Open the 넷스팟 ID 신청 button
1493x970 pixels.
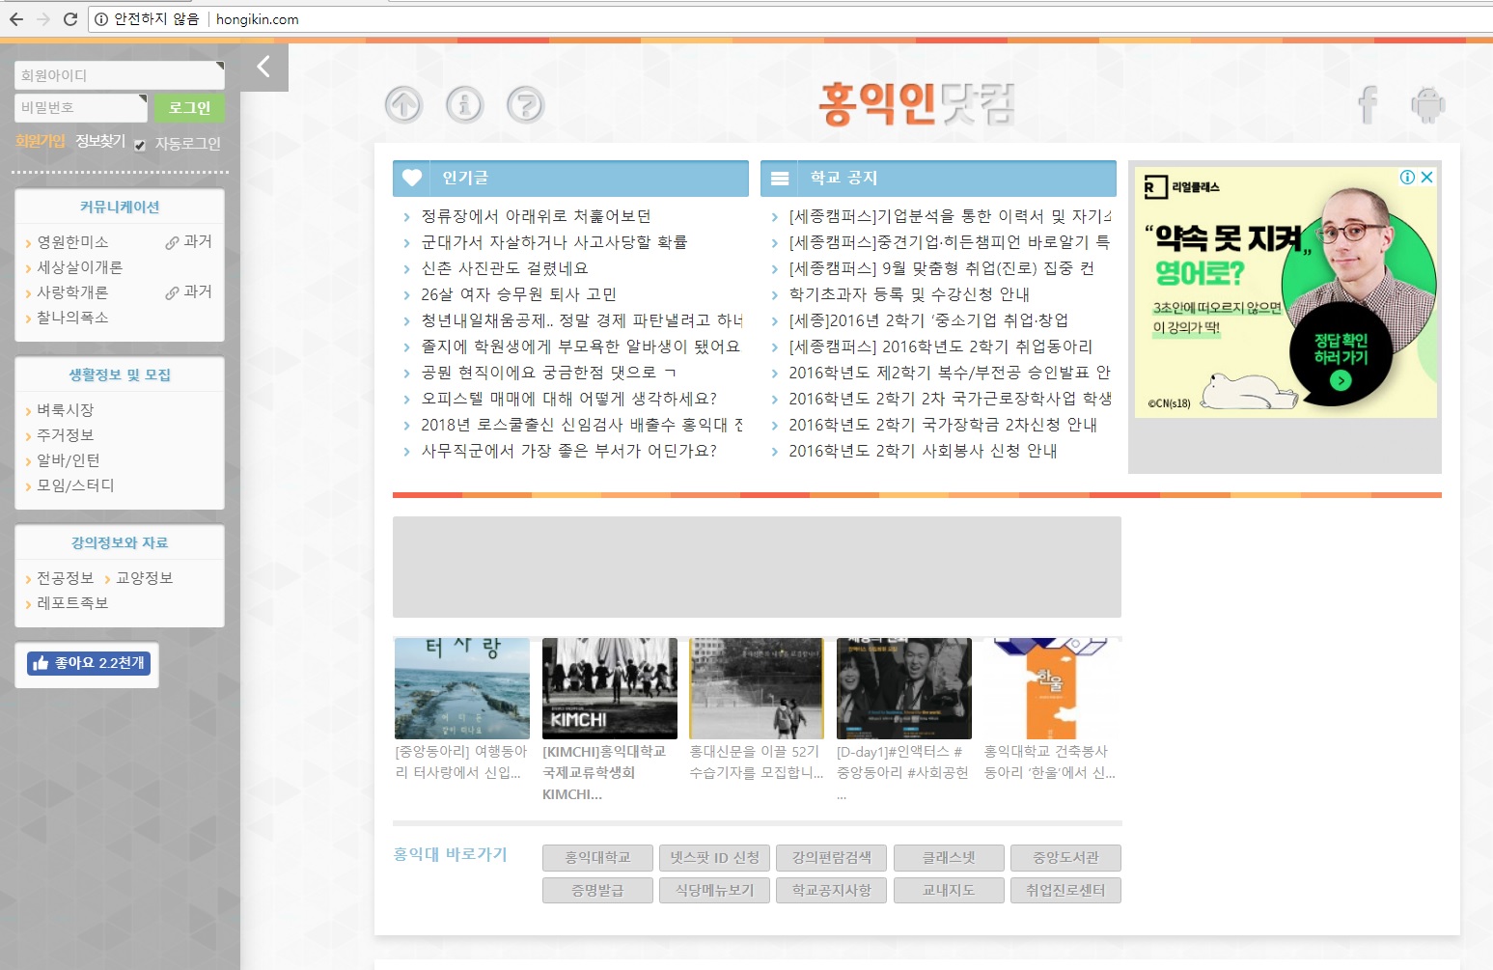click(x=714, y=857)
